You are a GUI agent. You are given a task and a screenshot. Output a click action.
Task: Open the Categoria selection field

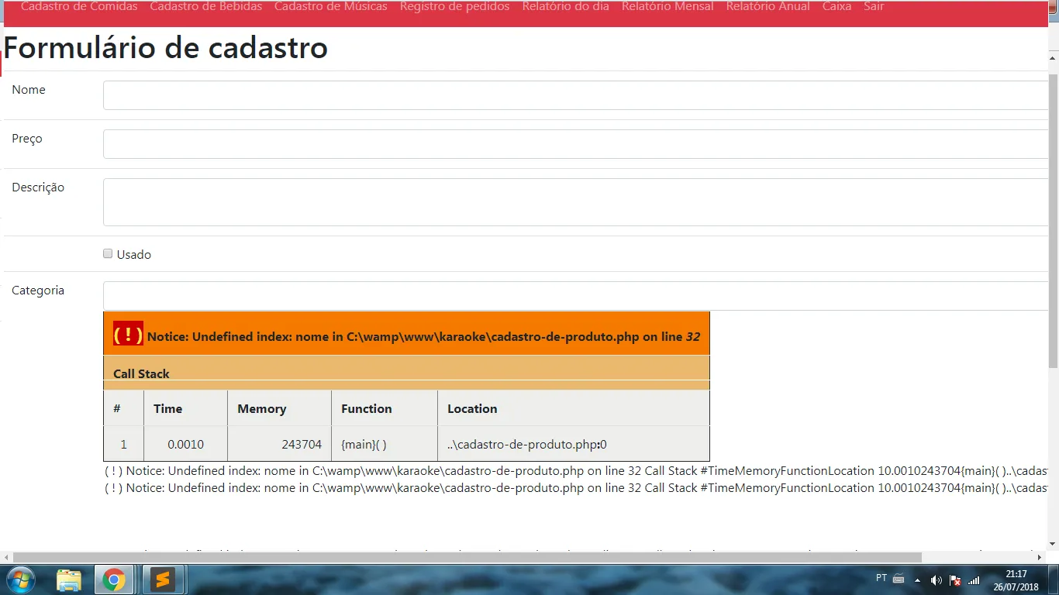click(575, 296)
